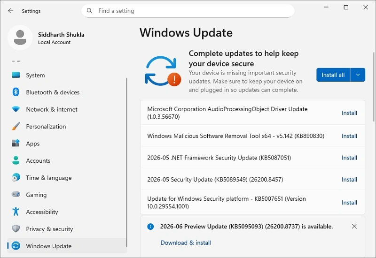Viewport: 376px width, 258px height.
Task: Open the Apps label
Action: 33,144
